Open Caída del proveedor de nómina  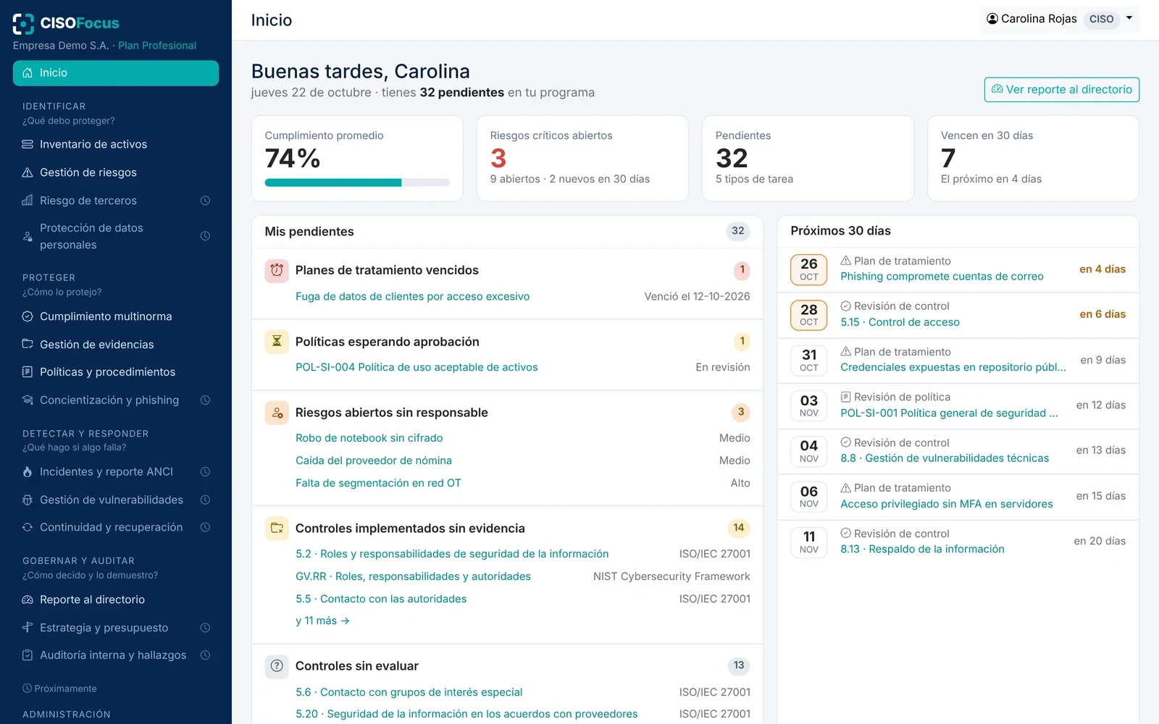coord(374,461)
